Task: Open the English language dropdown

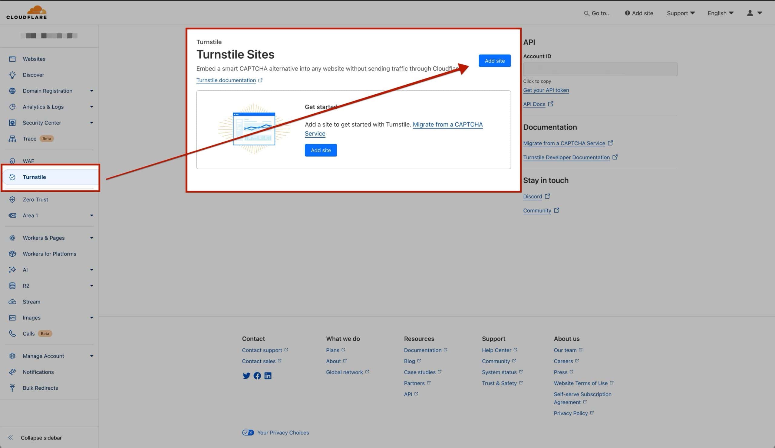Action: [x=721, y=13]
